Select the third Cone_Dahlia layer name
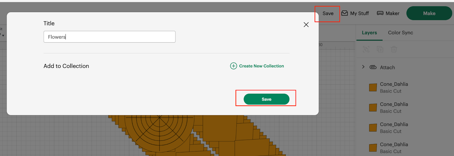Viewport: 454px width, 156px height. tap(394, 124)
